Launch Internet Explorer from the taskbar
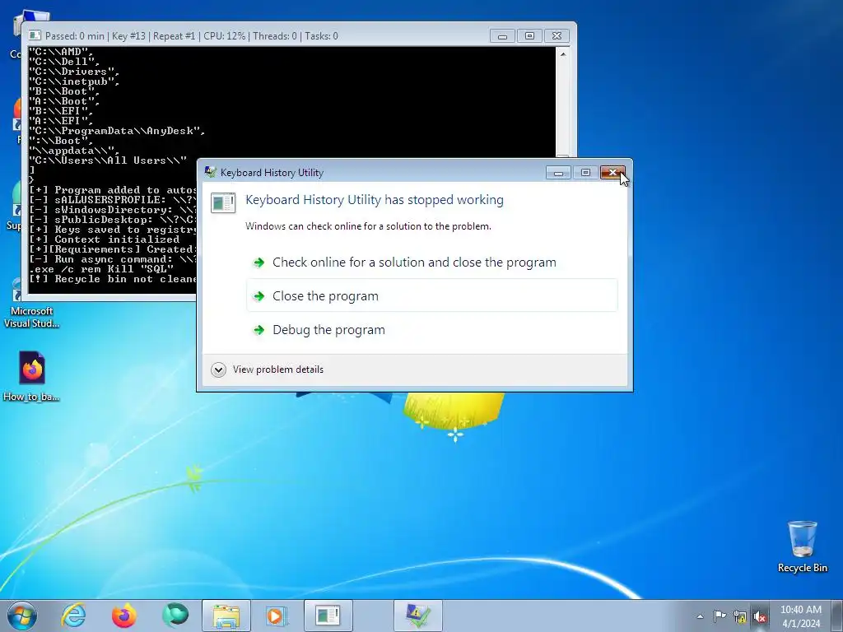Image resolution: width=843 pixels, height=632 pixels. [73, 616]
